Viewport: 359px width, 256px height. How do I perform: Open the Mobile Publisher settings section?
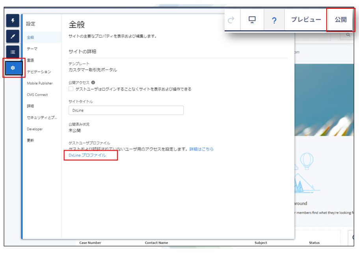[x=40, y=83]
